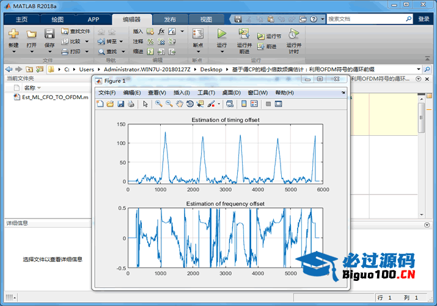Select Zoom Out tool in Figure 1

(169, 104)
